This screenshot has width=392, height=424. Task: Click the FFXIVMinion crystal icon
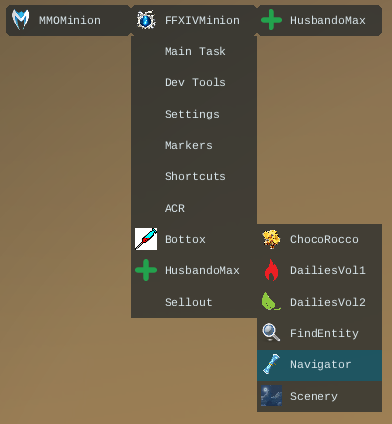coord(146,21)
